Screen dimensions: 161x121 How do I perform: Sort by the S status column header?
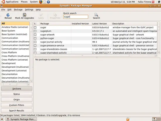35,24
